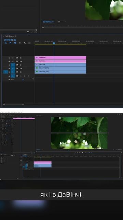Click the upper-left panel scrollbar end handle
The image size is (123, 220).
[x=36, y=30]
